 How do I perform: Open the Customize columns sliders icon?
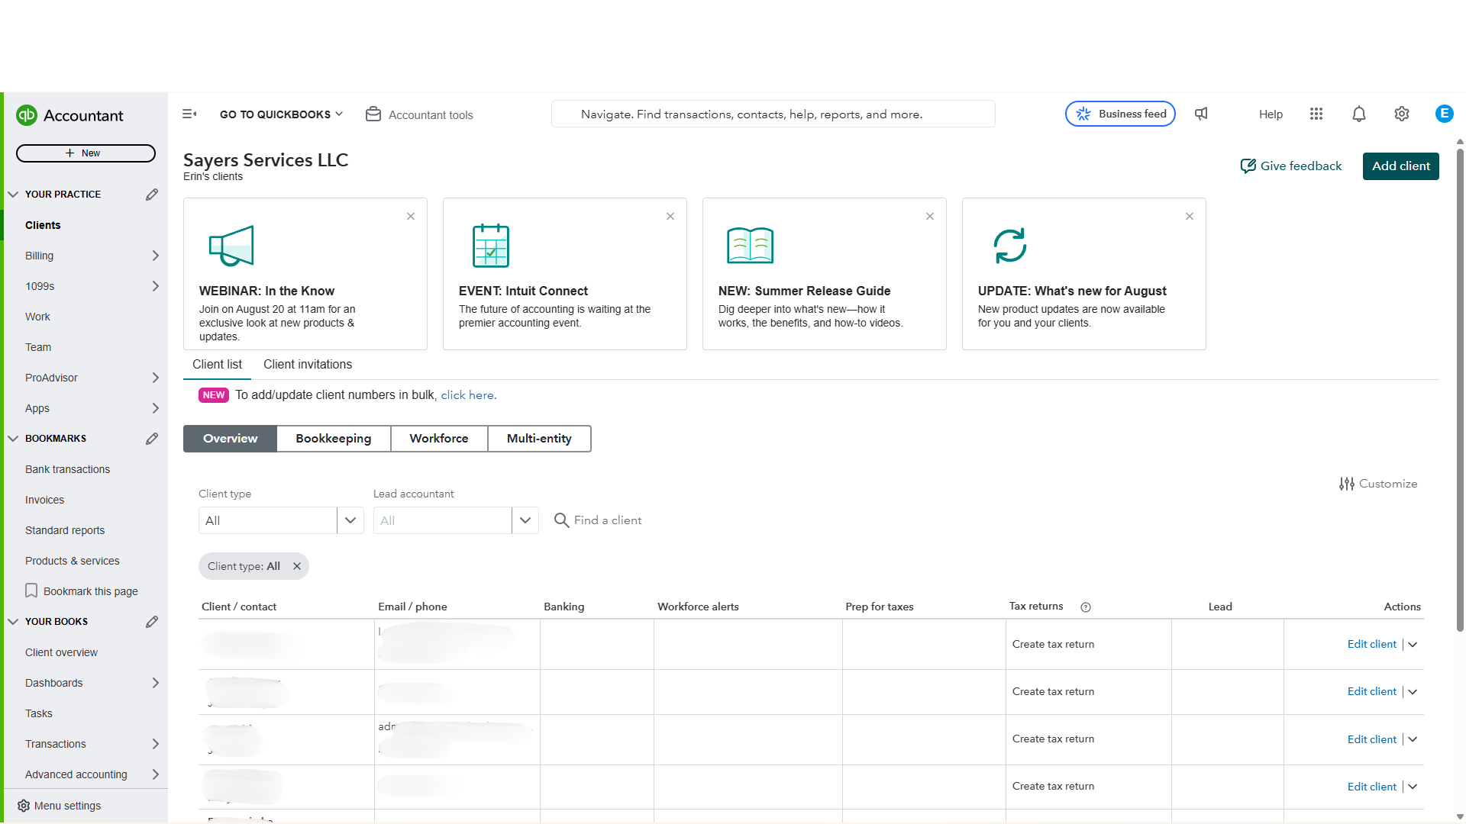tap(1347, 484)
